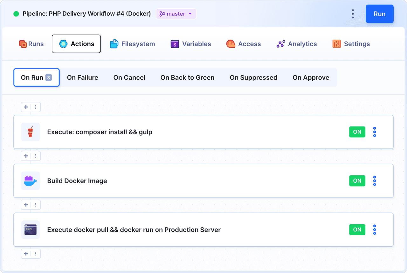The height and width of the screenshot is (273, 407).
Task: Open options for Build Docker Image action
Action: (375, 181)
